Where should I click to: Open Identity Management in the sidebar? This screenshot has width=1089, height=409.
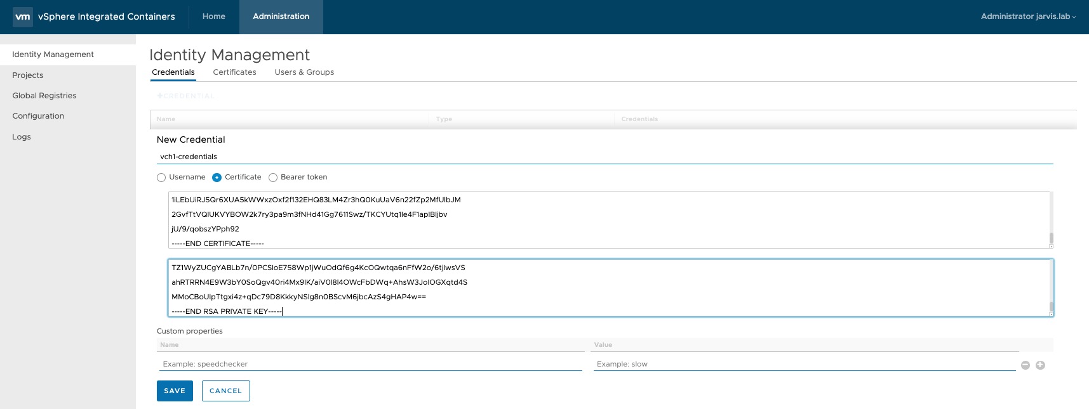pyautogui.click(x=68, y=55)
